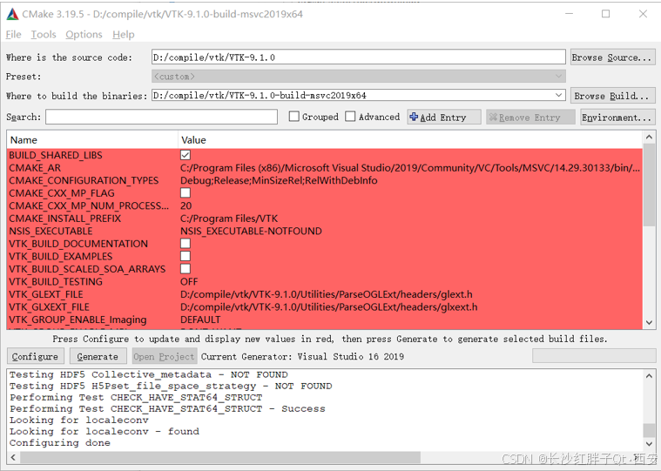Check the CMAKE_CXX_MP_FLAG checkbox
661x471 pixels.
tap(185, 193)
